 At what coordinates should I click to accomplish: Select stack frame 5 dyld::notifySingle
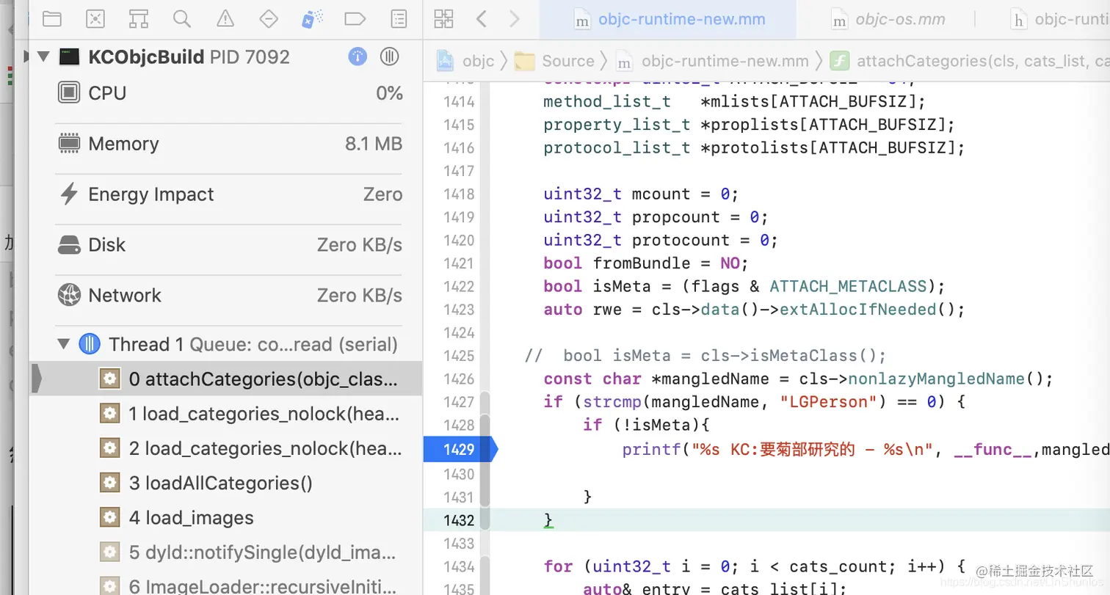pyautogui.click(x=226, y=552)
